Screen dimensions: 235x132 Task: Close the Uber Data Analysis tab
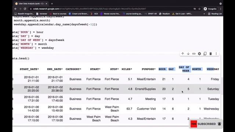point(46,4)
